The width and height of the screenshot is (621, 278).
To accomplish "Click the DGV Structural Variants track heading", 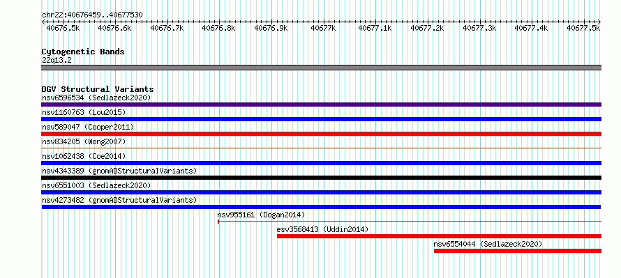I will (98, 89).
